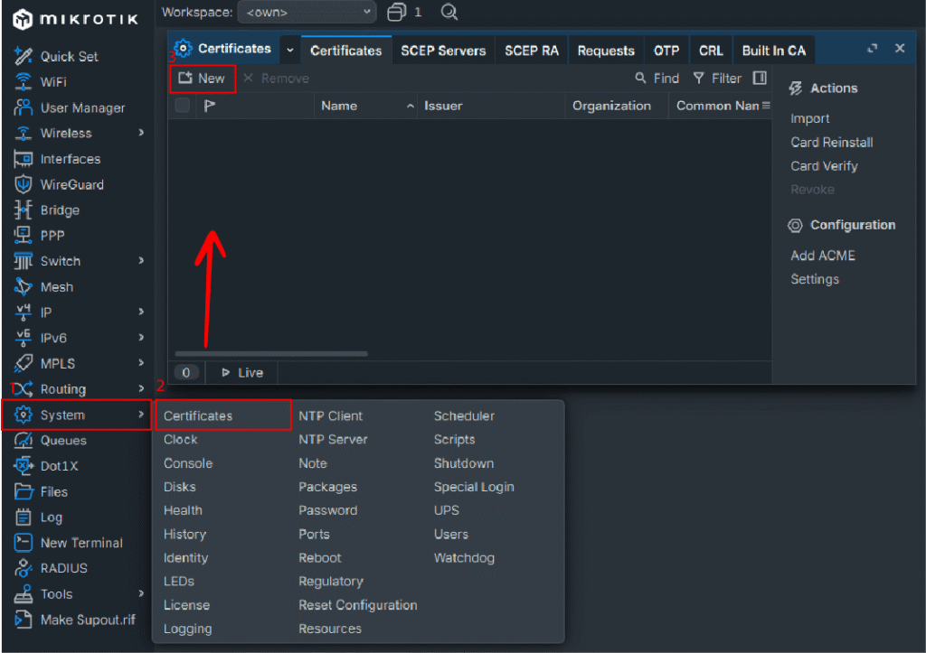The image size is (926, 653).
Task: Expand the Tools submenu arrow
Action: click(141, 593)
